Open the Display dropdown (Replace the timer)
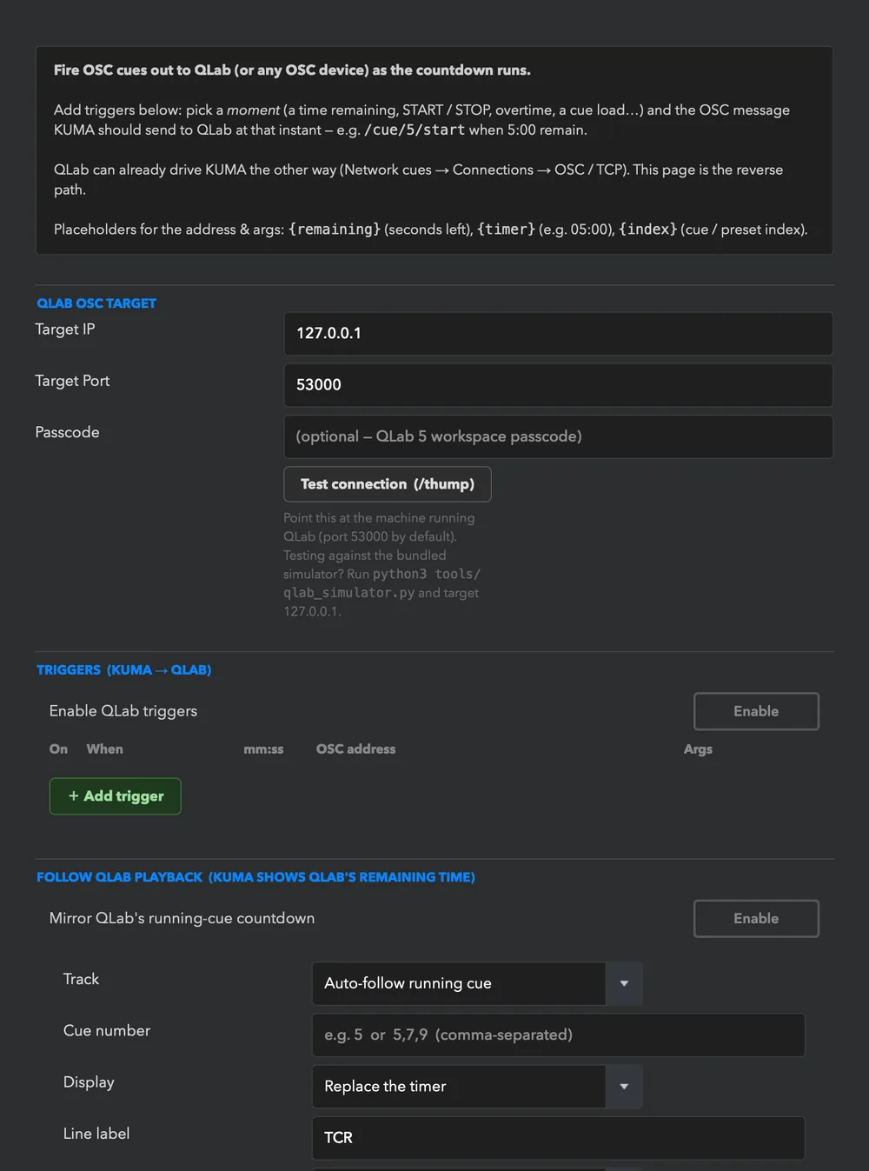Viewport: 869px width, 1171px height. (477, 1086)
